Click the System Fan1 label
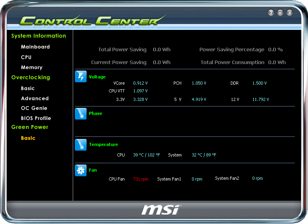 coord(169,179)
